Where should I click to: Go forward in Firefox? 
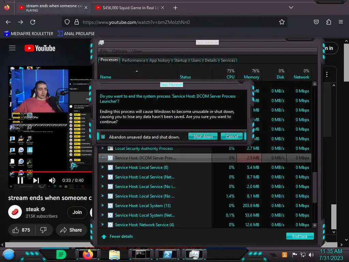pos(20,22)
